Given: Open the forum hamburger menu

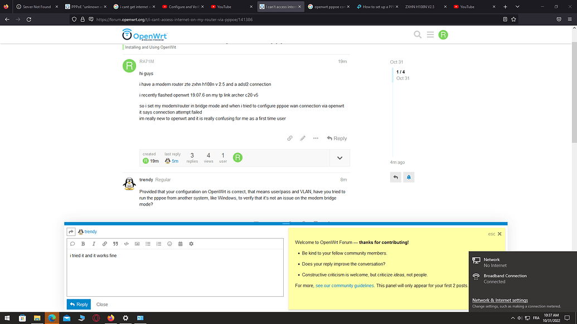Looking at the screenshot, I should (430, 35).
